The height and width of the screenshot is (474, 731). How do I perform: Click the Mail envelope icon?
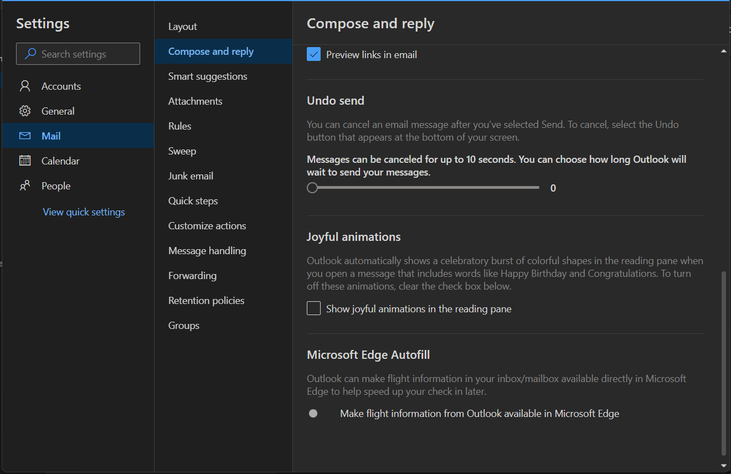pyautogui.click(x=25, y=136)
